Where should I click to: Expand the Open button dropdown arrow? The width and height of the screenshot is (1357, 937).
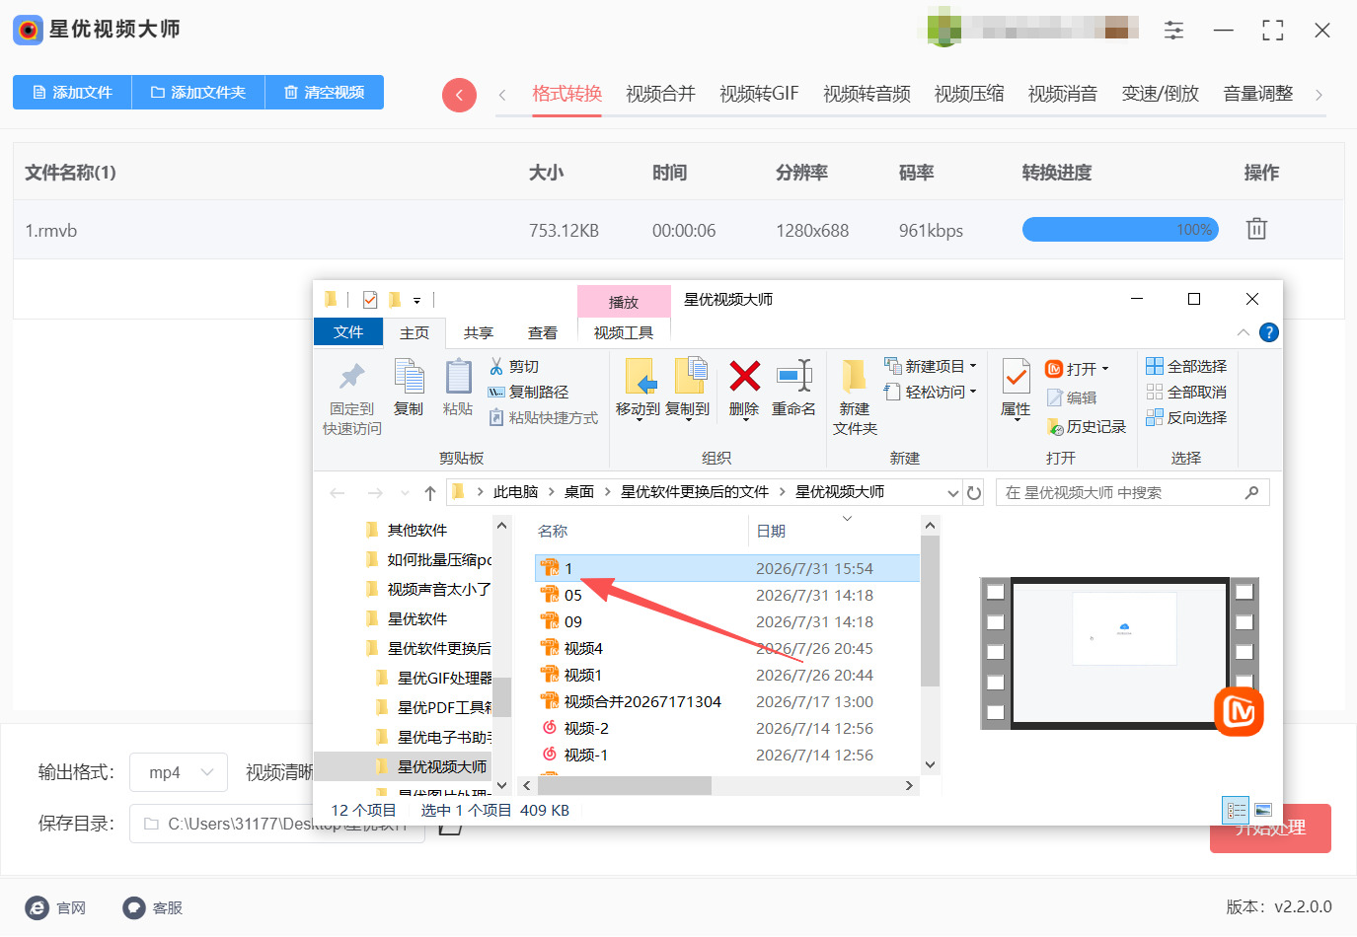[x=1105, y=369]
